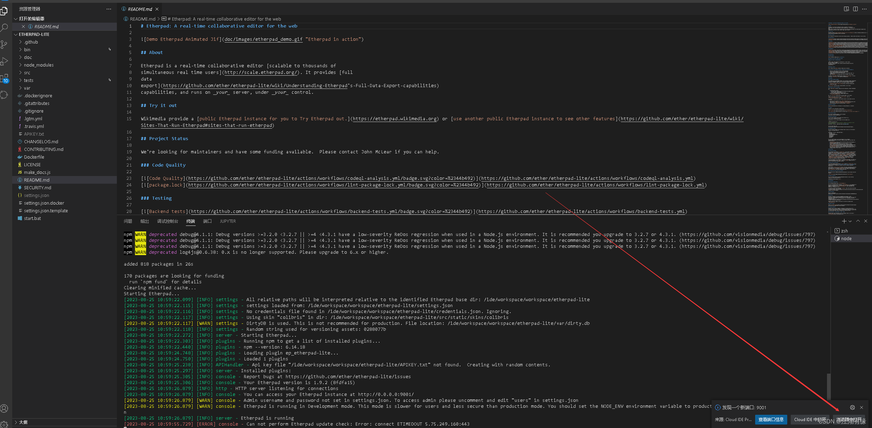The image size is (872, 428).
Task: Expand the doc folder
Action: (65, 57)
